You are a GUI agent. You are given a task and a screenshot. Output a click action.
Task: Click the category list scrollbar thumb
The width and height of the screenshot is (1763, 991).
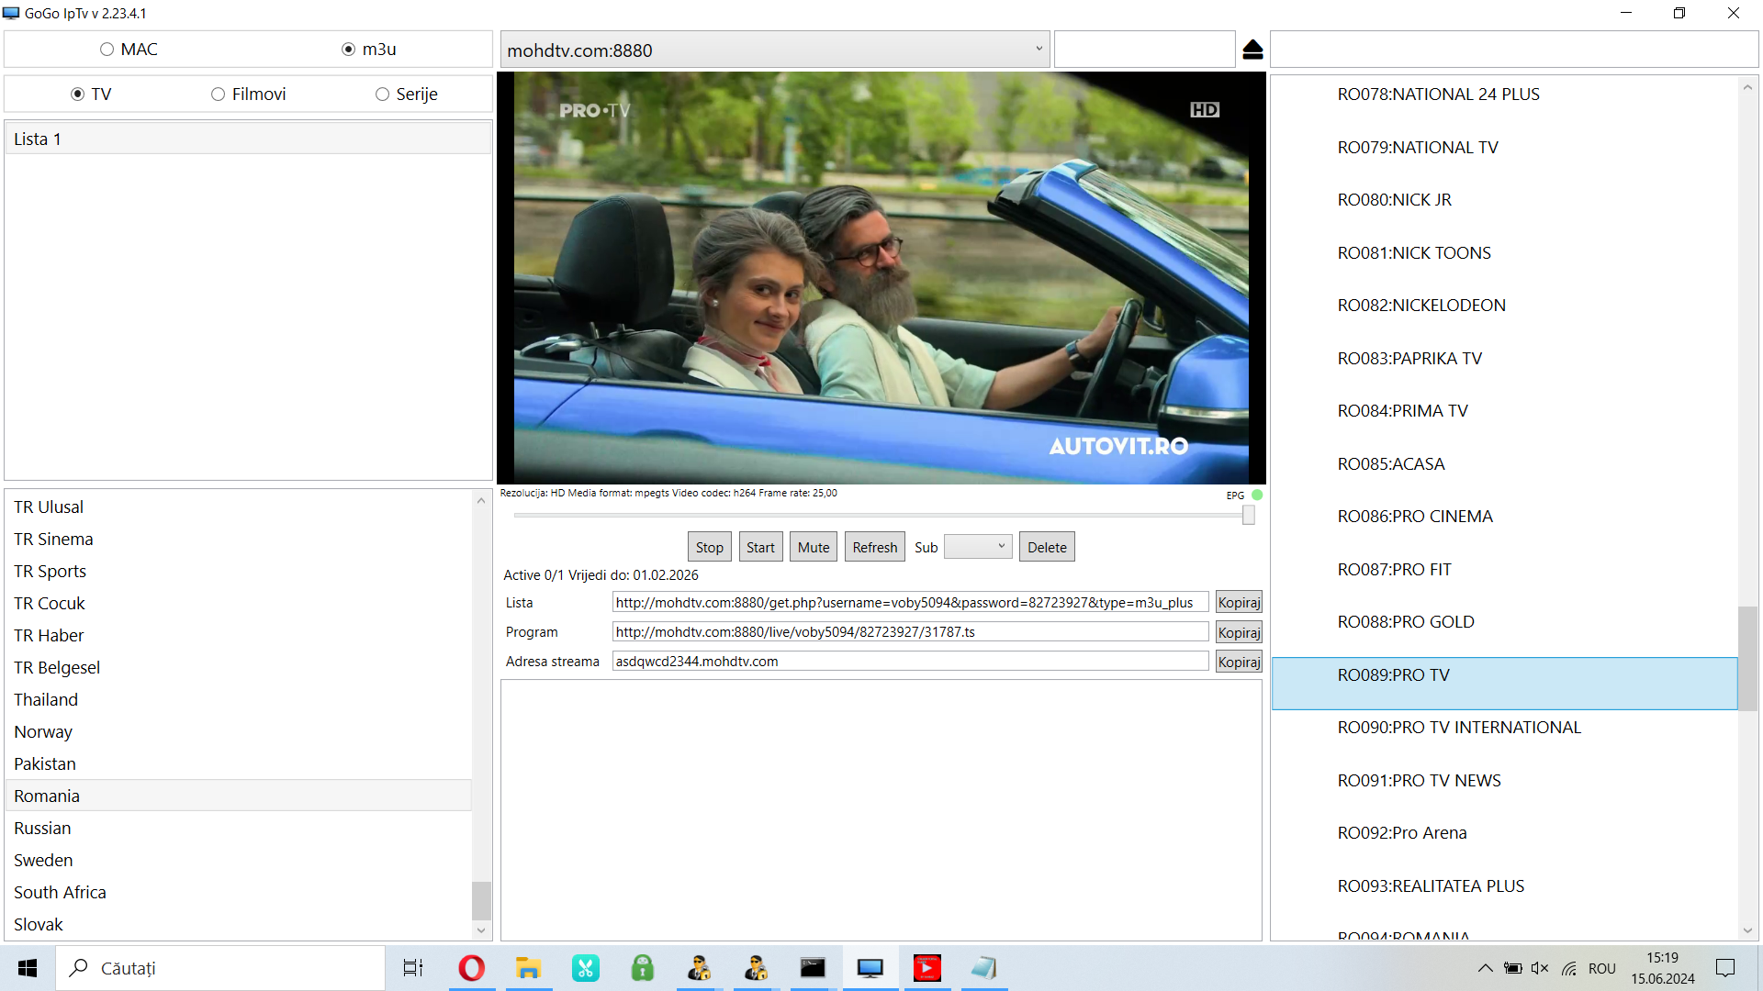(481, 900)
